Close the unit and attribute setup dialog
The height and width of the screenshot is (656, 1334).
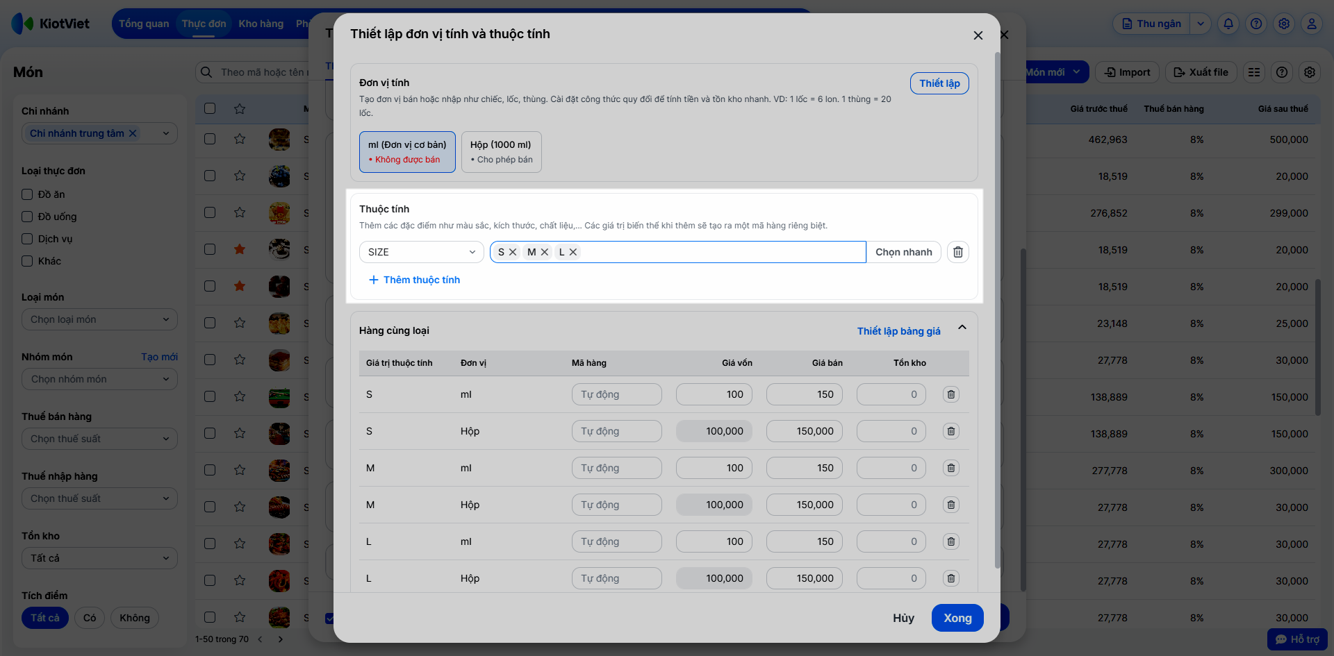pos(978,35)
